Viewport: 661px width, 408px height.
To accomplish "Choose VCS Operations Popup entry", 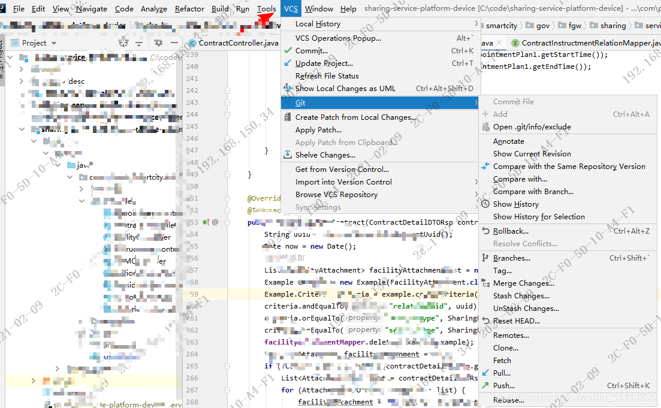I will [x=381, y=38].
